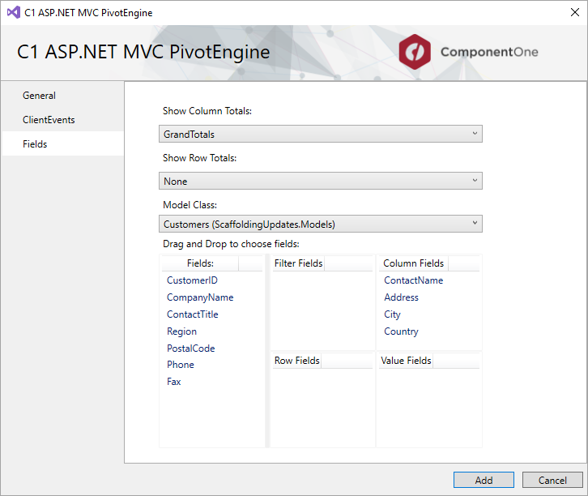Close the PivotEngine dialog window
This screenshot has height=496, width=588.
tap(574, 12)
